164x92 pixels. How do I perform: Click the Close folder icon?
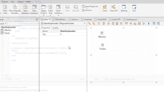[x=105, y=7]
